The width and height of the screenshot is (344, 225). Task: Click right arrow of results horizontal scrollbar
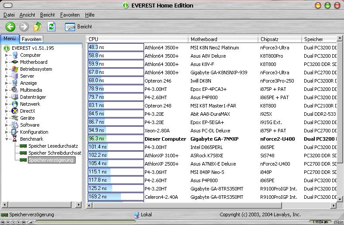point(334,206)
